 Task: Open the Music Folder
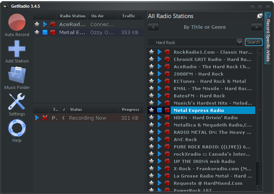[x=17, y=75]
